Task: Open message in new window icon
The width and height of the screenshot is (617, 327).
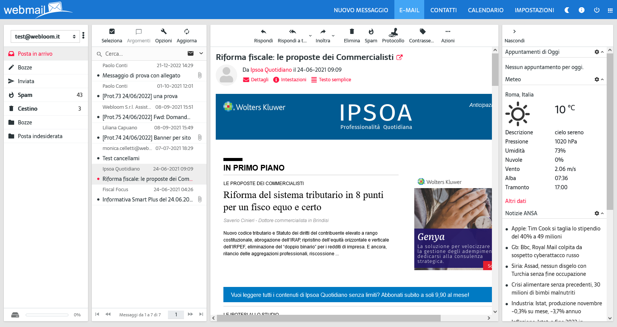Action: coord(399,57)
